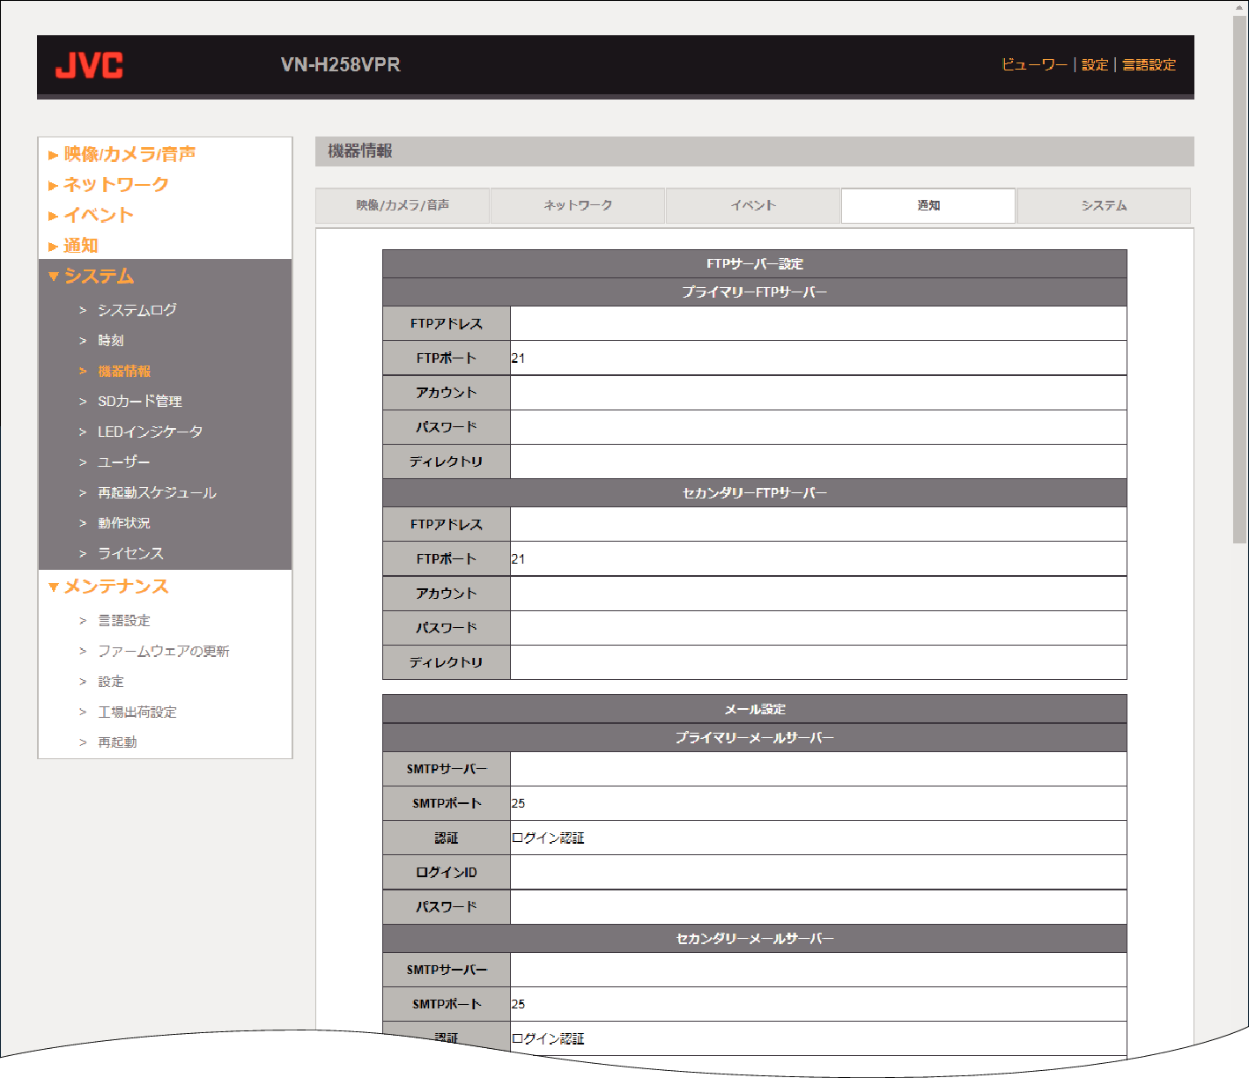Viewport: 1249px width, 1078px height.
Task: Click the プライマリーメールサーバー header row
Action: pos(755,738)
